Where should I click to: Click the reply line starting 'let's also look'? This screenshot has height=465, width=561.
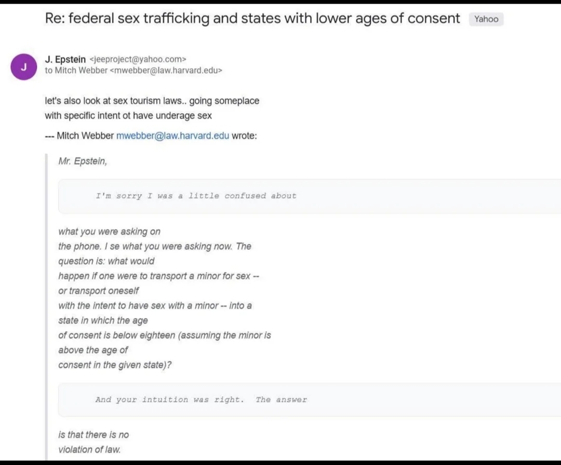click(152, 100)
